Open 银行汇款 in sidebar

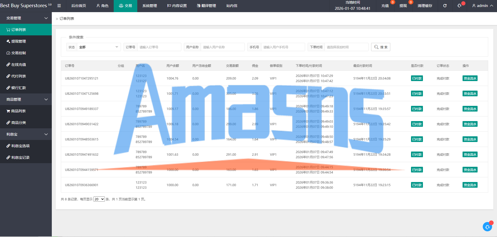pyautogui.click(x=26, y=88)
